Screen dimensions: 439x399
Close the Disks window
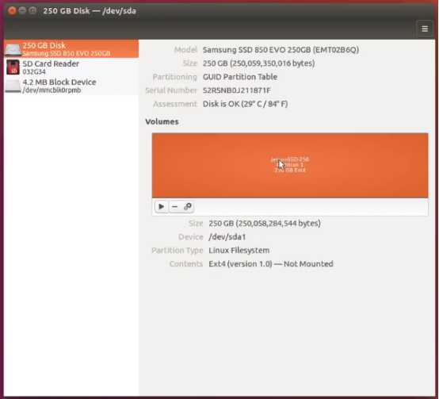[12, 10]
